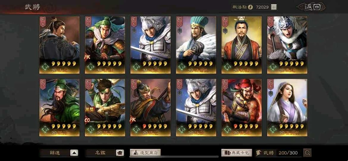
Task: Open the 典藏卡包 card pack
Action: coord(237,153)
